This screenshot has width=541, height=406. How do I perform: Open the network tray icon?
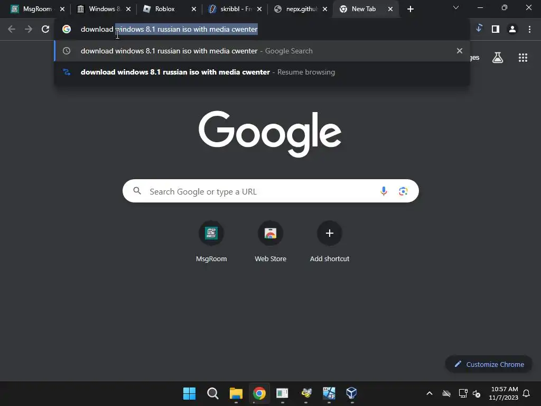pos(463,393)
